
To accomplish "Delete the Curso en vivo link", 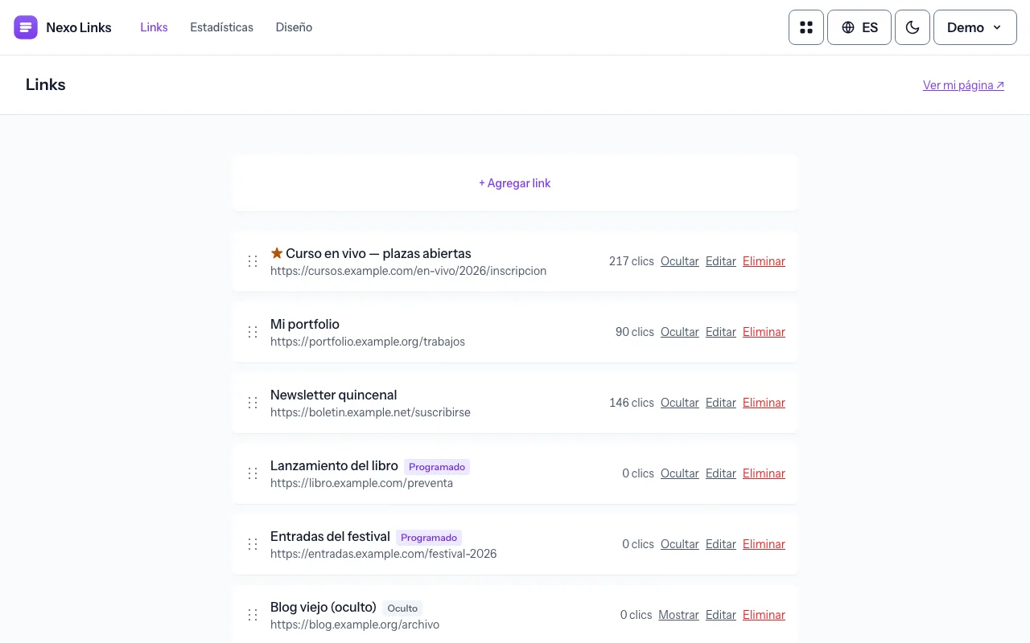I will (764, 261).
